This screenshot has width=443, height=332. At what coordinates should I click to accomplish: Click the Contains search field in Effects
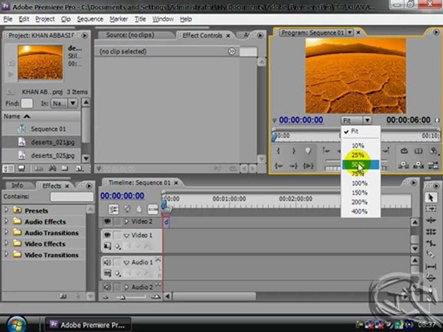[72, 196]
